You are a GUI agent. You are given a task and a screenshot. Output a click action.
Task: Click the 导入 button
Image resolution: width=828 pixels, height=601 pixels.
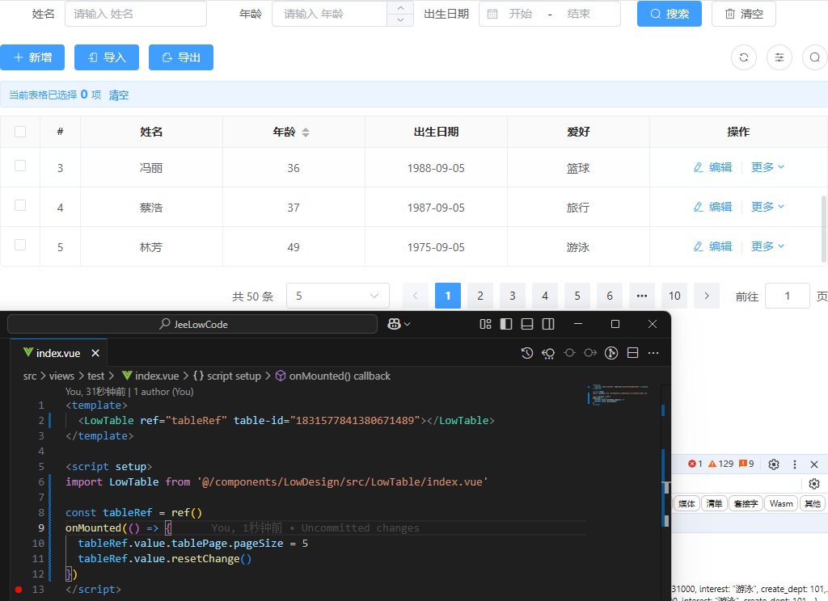pos(107,57)
